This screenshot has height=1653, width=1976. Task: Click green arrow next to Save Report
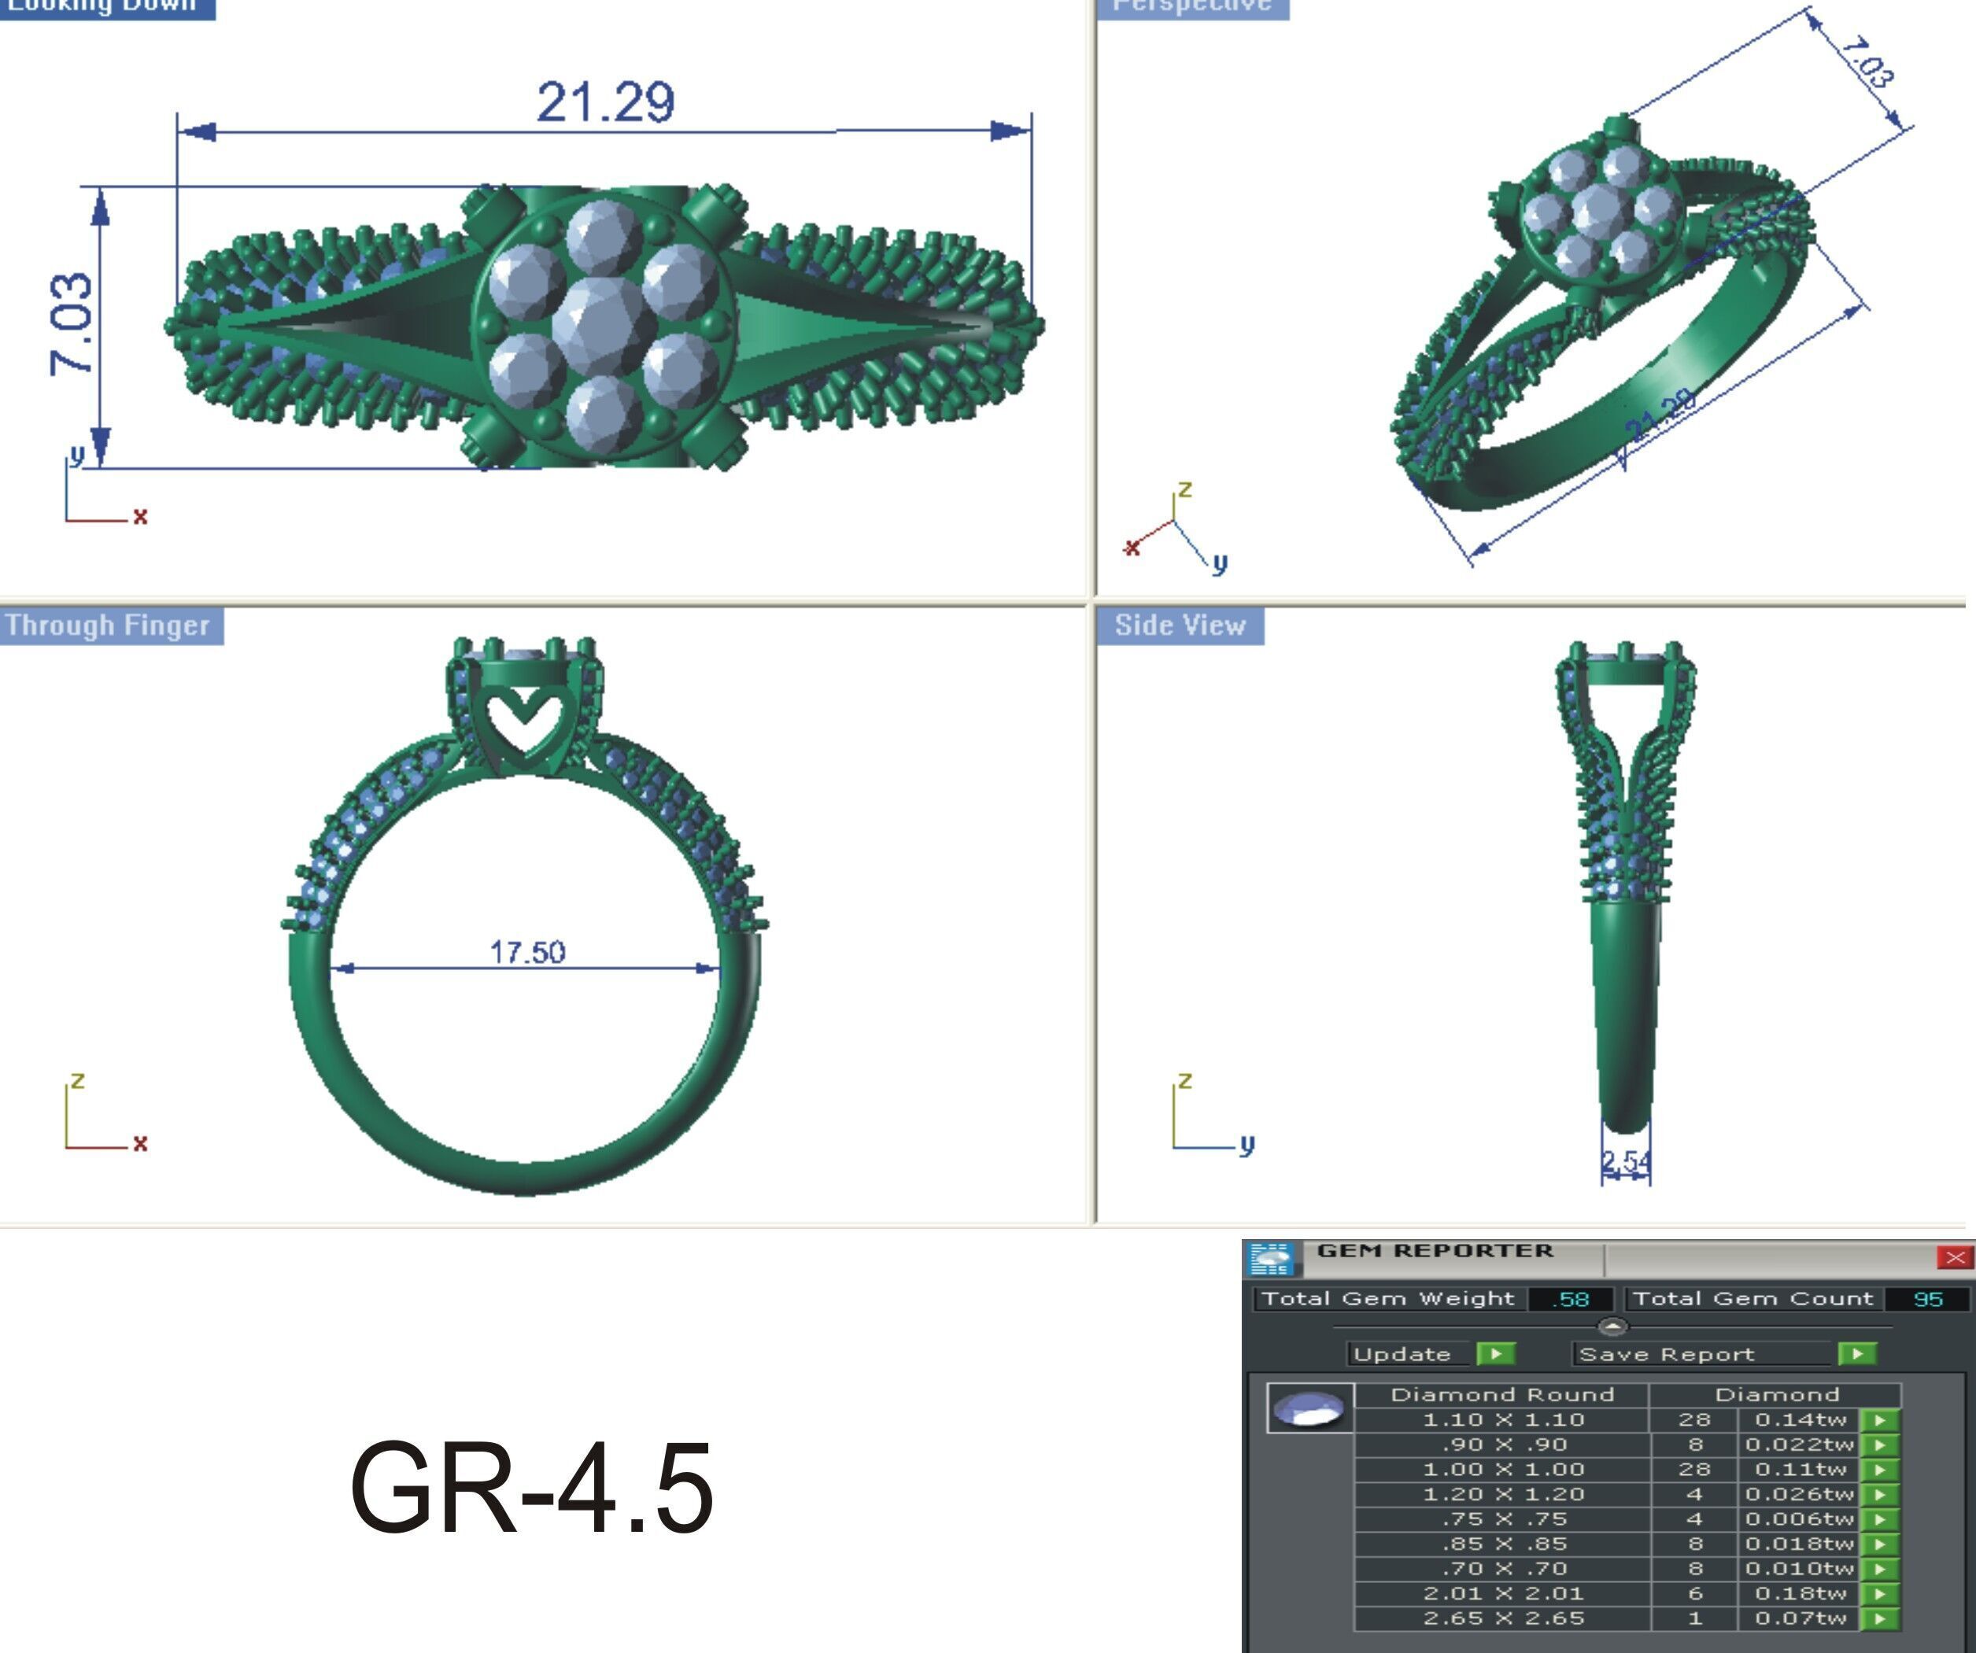tap(1856, 1353)
